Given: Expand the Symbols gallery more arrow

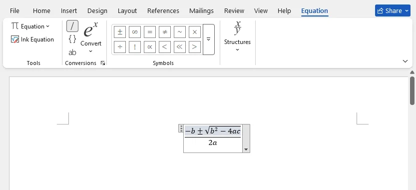Looking at the screenshot, I should point(209,39).
